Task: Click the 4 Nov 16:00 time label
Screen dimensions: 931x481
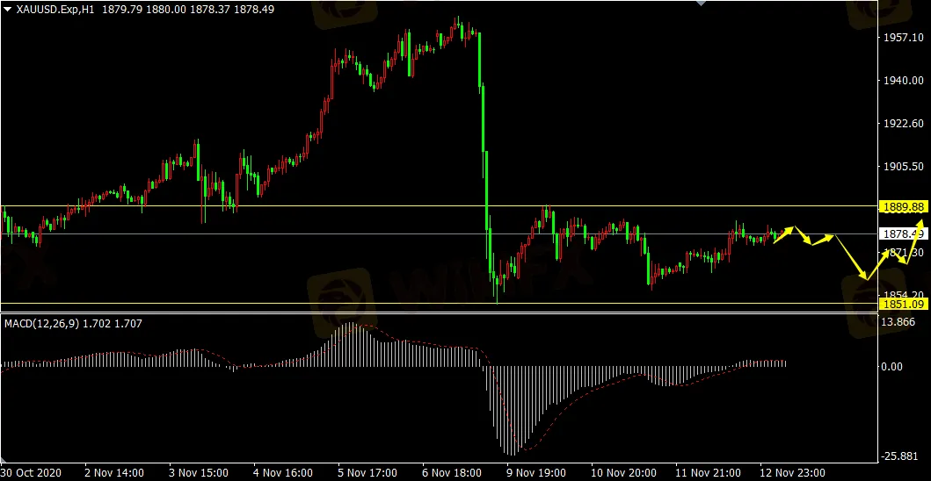Action: (x=283, y=473)
